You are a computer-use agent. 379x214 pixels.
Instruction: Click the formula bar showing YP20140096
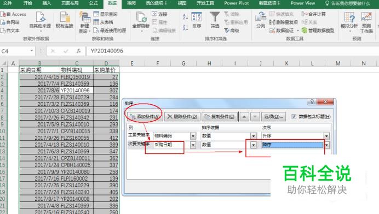(x=232, y=51)
